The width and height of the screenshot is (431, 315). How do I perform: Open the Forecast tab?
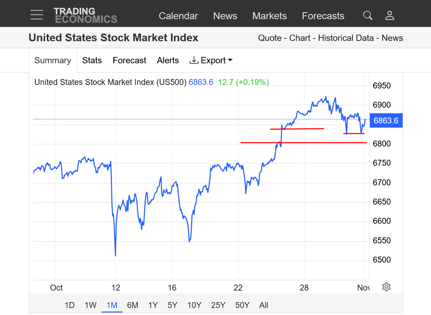(129, 60)
